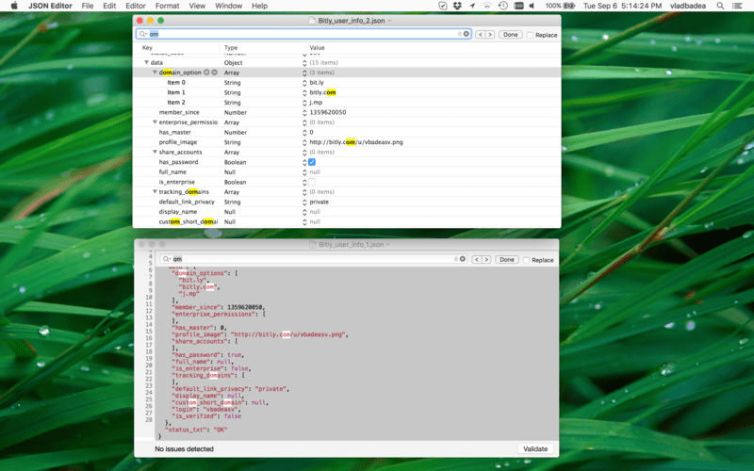
Task: Open the vladbadea user menu
Action: [x=688, y=6]
